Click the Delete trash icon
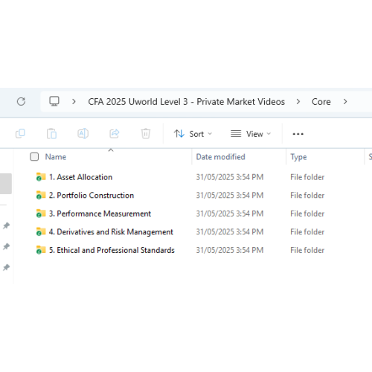Image resolution: width=372 pixels, height=372 pixels. (x=146, y=134)
